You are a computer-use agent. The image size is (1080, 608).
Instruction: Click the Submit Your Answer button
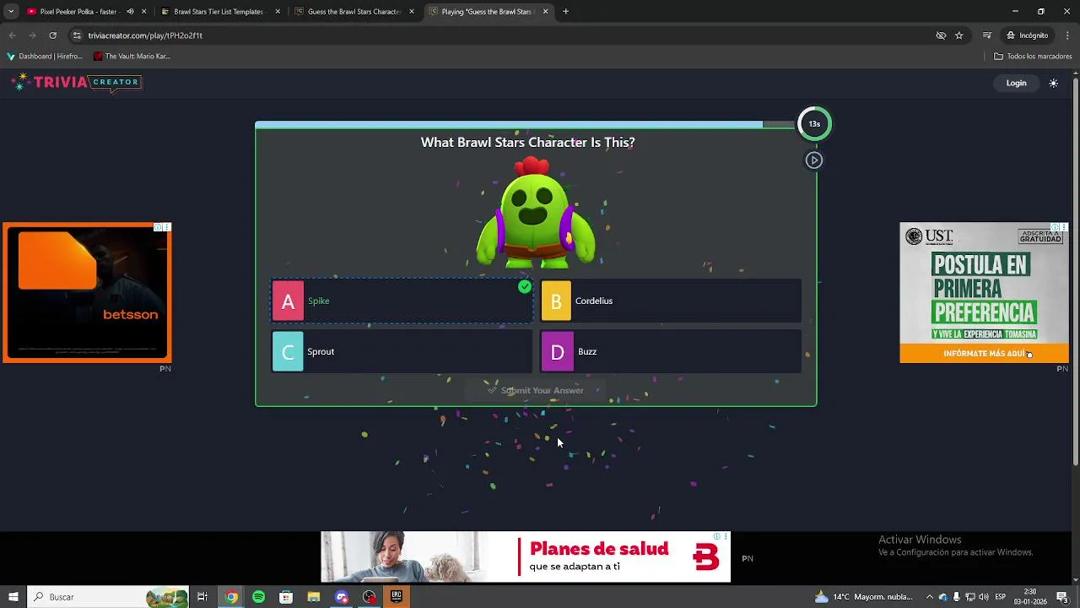pos(536,390)
